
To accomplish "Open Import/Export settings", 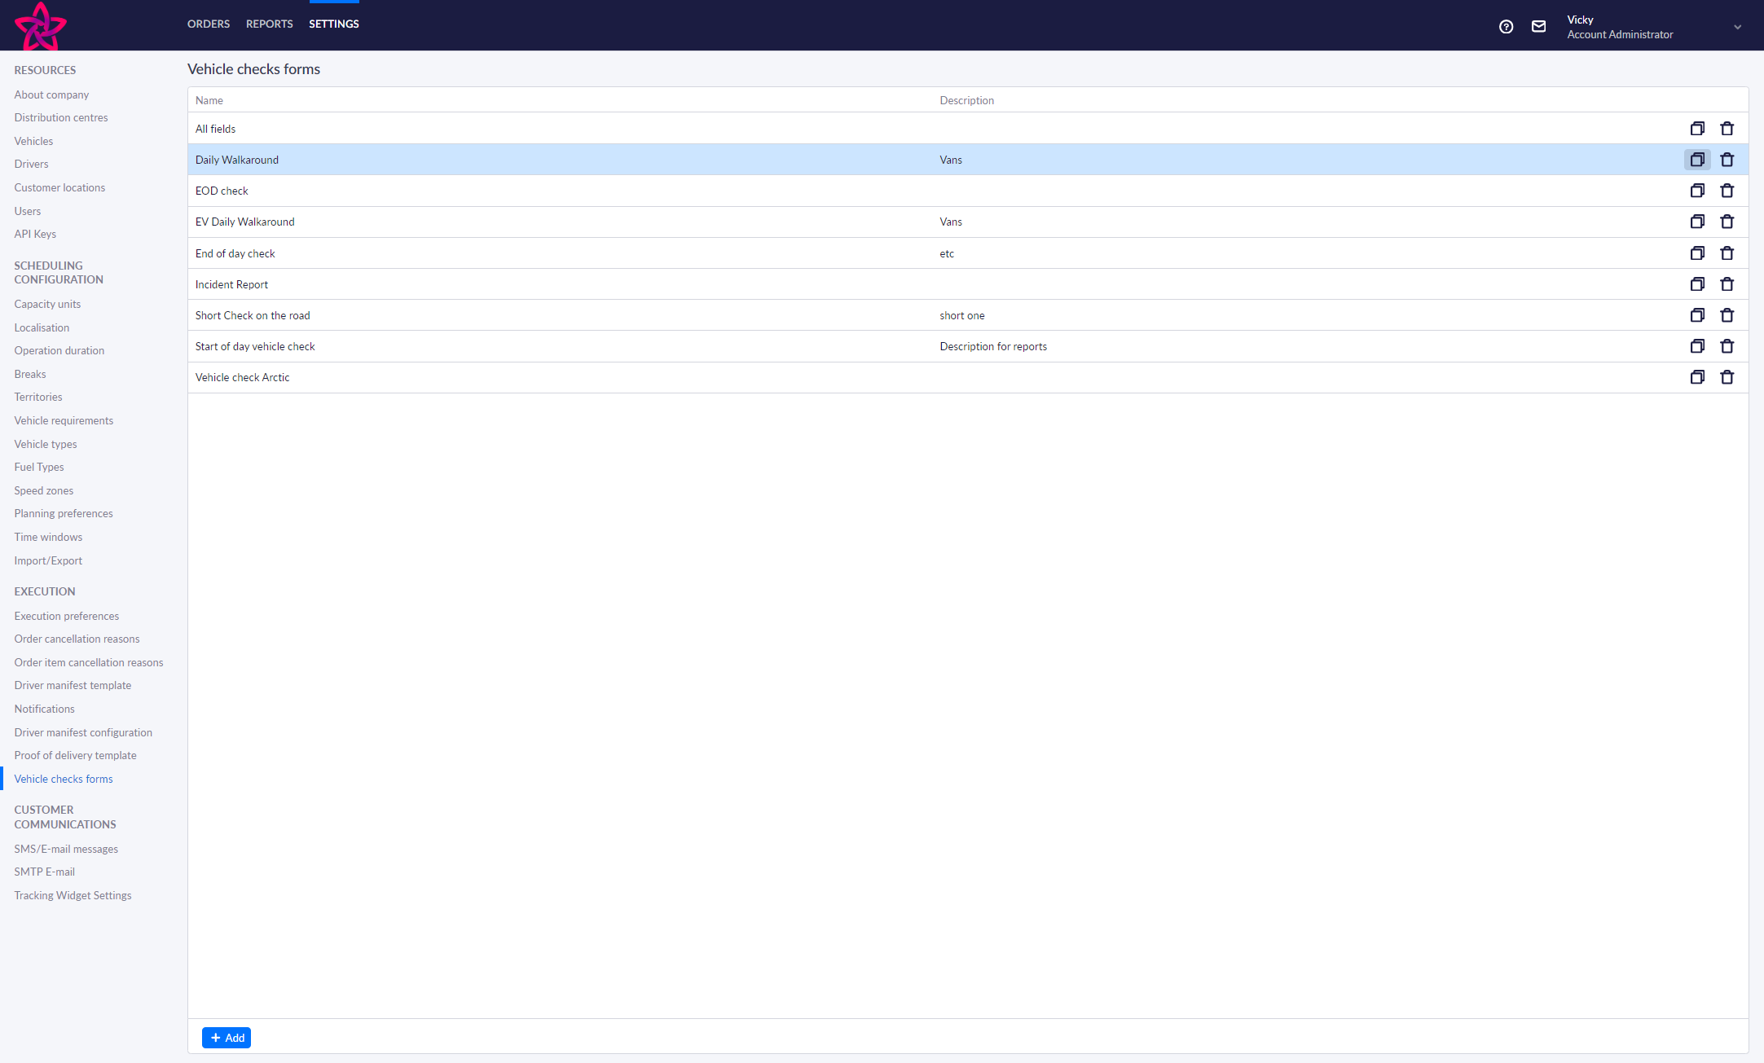I will click(x=48, y=560).
